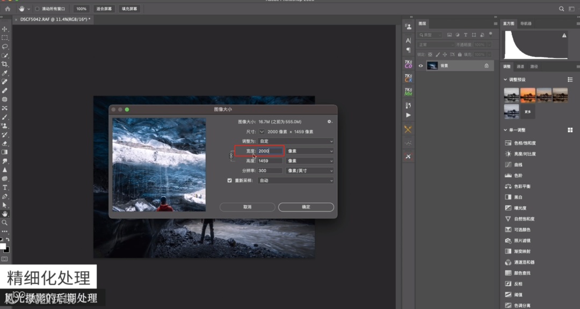Select the Rectangular Marquee tool
Screen dimensions: 580x309
[4, 38]
